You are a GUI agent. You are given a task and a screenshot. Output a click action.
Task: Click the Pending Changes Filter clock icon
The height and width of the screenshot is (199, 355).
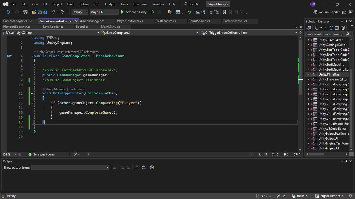[317, 28]
